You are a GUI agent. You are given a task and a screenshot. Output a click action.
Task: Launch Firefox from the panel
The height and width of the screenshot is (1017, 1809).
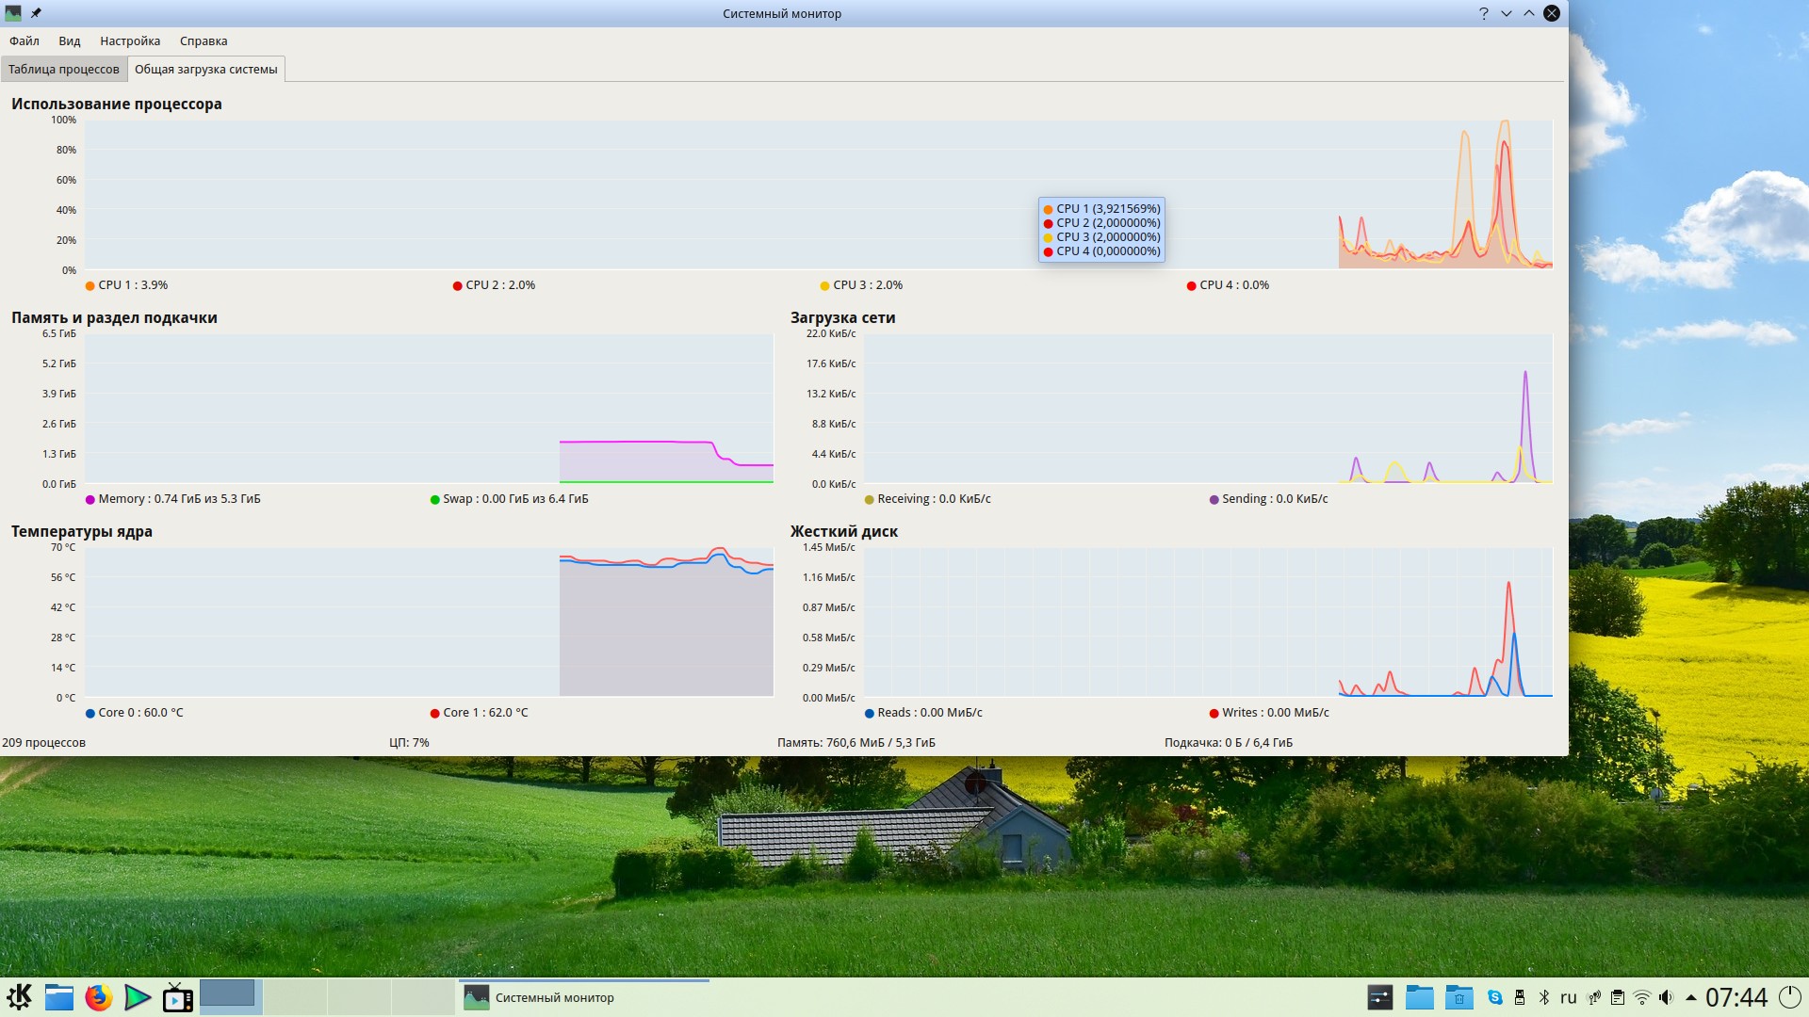tap(98, 996)
